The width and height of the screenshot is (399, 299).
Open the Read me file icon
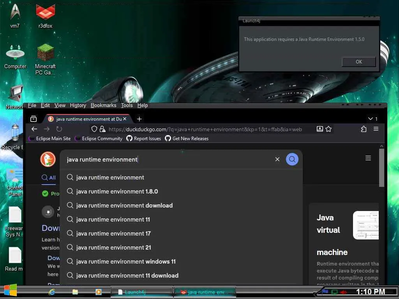[x=14, y=259]
